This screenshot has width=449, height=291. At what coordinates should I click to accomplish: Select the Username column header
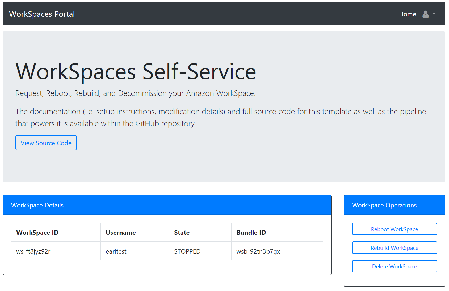point(135,232)
